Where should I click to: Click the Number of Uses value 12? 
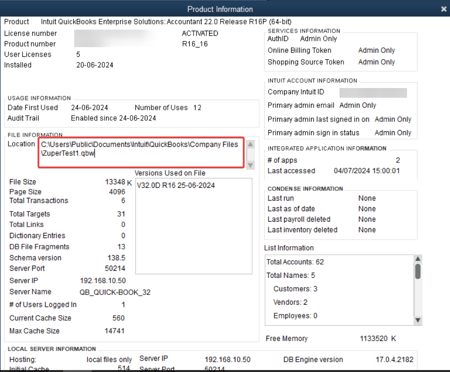click(x=197, y=108)
